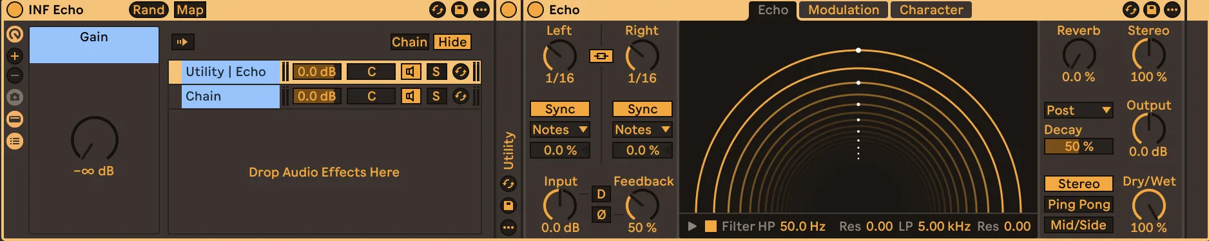
Task: Click the Input gain knob
Action: (x=559, y=206)
